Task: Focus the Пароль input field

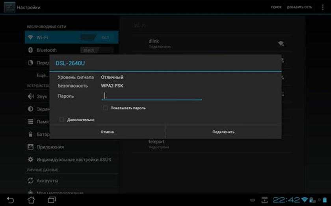Action: 152,96
